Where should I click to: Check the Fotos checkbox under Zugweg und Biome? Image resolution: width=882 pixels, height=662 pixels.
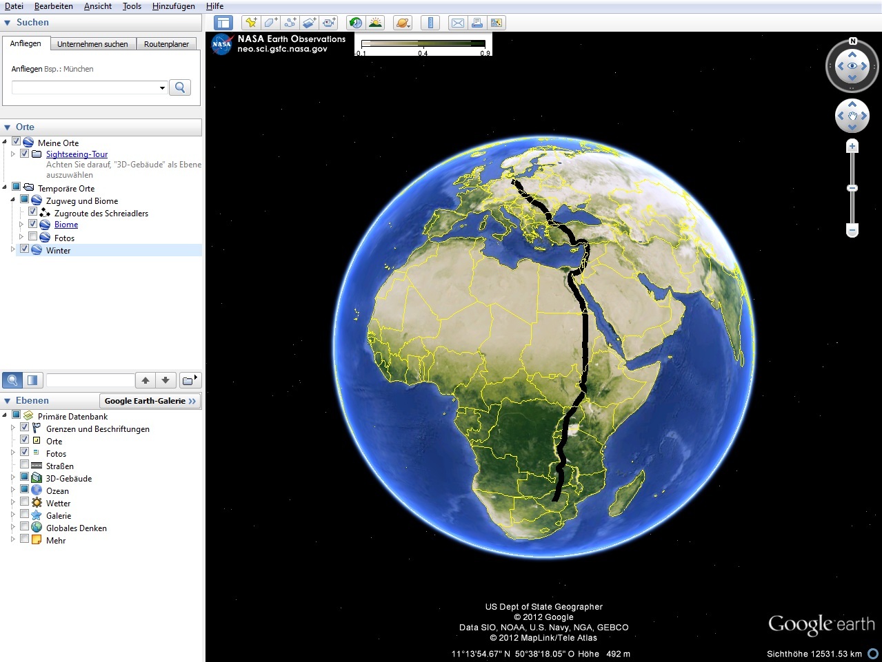[x=33, y=237]
